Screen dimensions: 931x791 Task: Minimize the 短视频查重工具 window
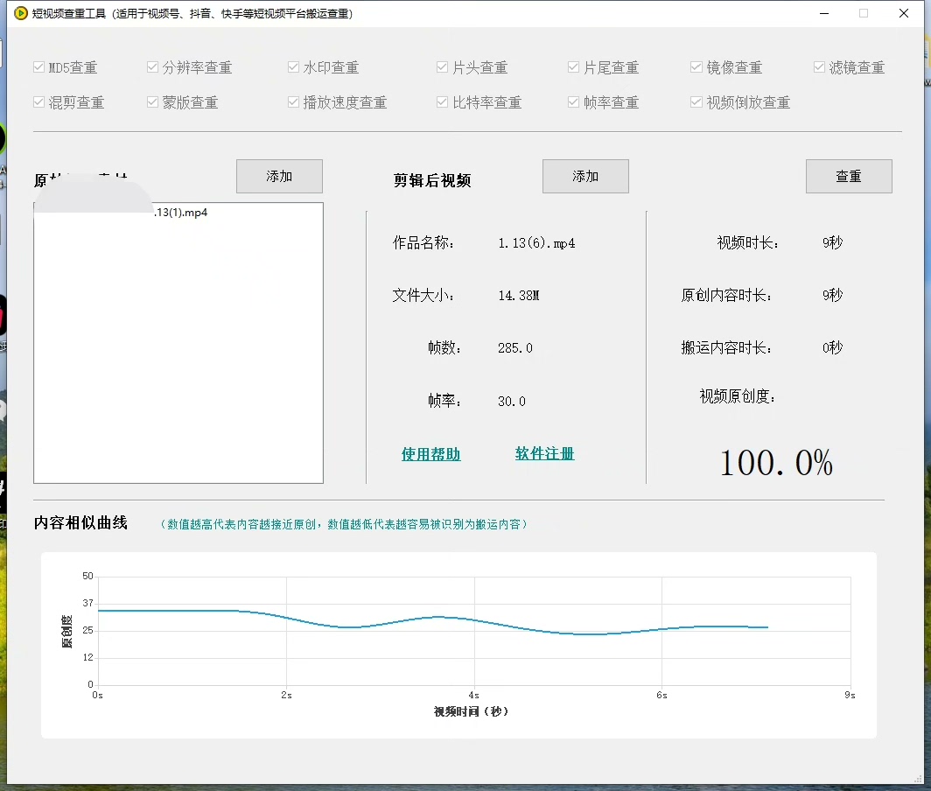(824, 13)
